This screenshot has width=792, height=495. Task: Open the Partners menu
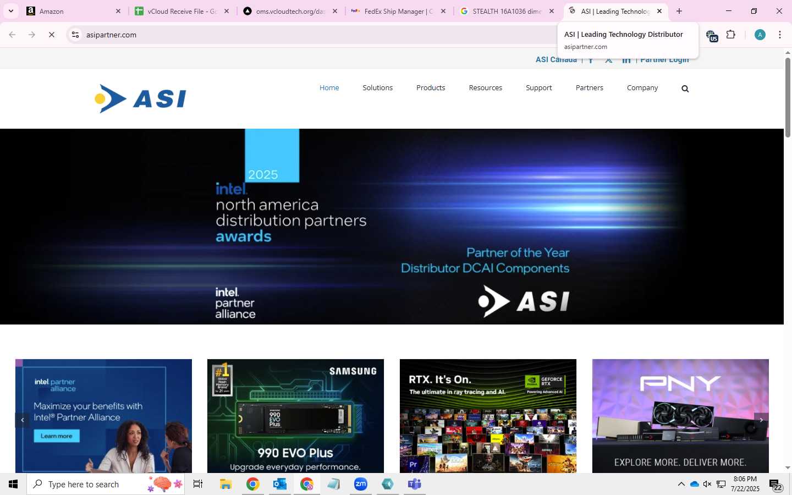pyautogui.click(x=590, y=88)
